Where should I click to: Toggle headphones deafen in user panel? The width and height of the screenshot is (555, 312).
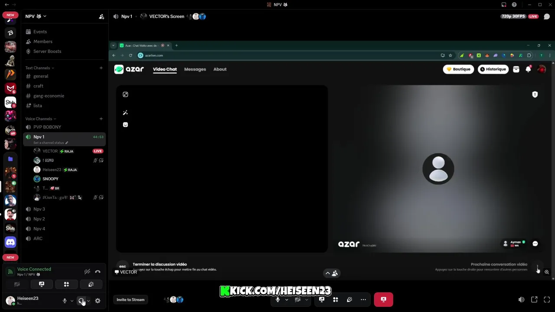click(x=81, y=301)
